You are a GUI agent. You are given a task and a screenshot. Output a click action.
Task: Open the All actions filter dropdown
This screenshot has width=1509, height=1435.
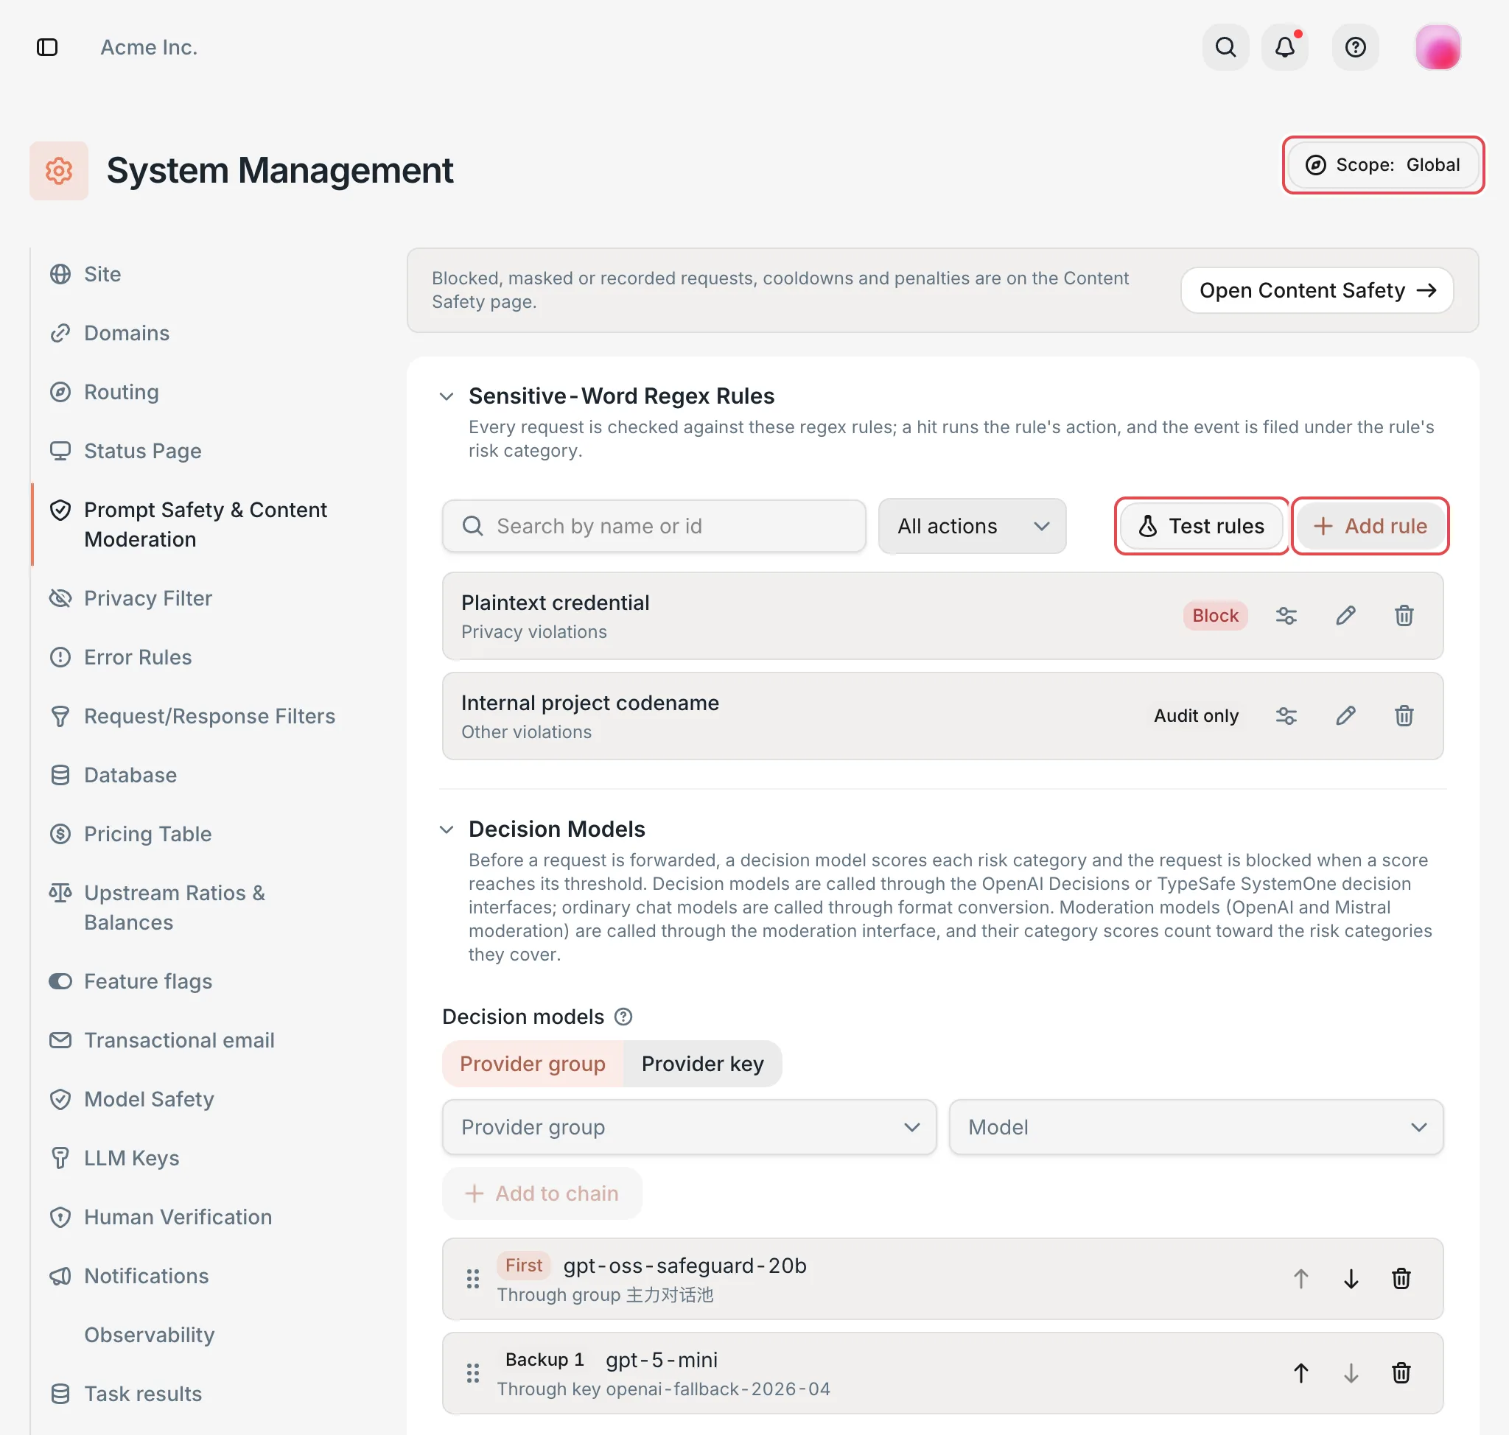click(x=972, y=526)
